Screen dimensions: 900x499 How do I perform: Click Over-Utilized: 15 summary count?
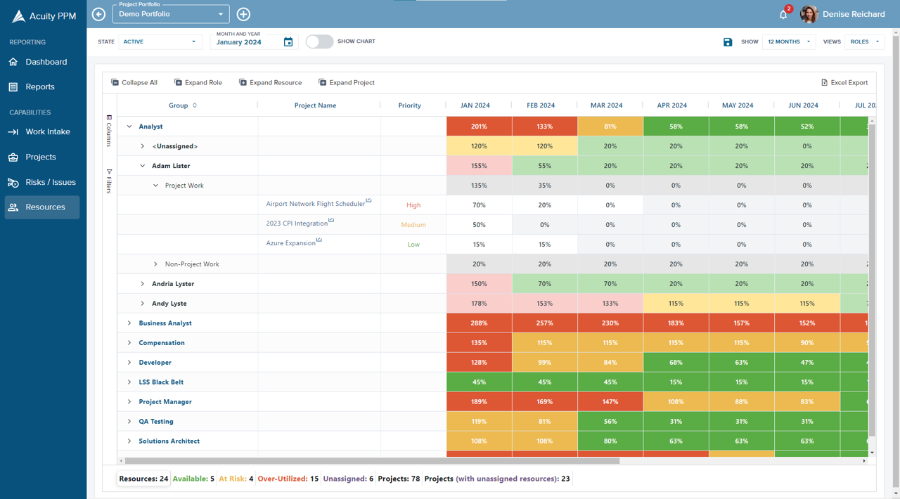(288, 479)
